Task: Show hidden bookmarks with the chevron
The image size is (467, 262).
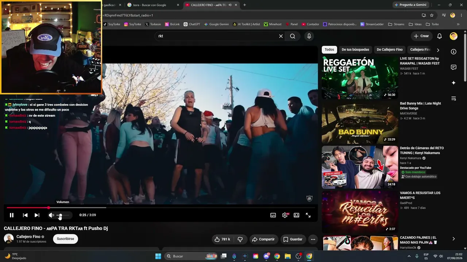Action: (x=458, y=24)
